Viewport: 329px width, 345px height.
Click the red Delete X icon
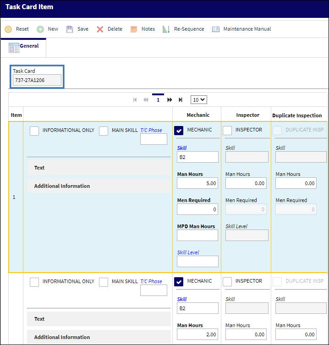click(x=100, y=29)
